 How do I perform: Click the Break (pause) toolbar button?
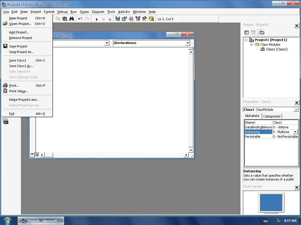pos(103,19)
